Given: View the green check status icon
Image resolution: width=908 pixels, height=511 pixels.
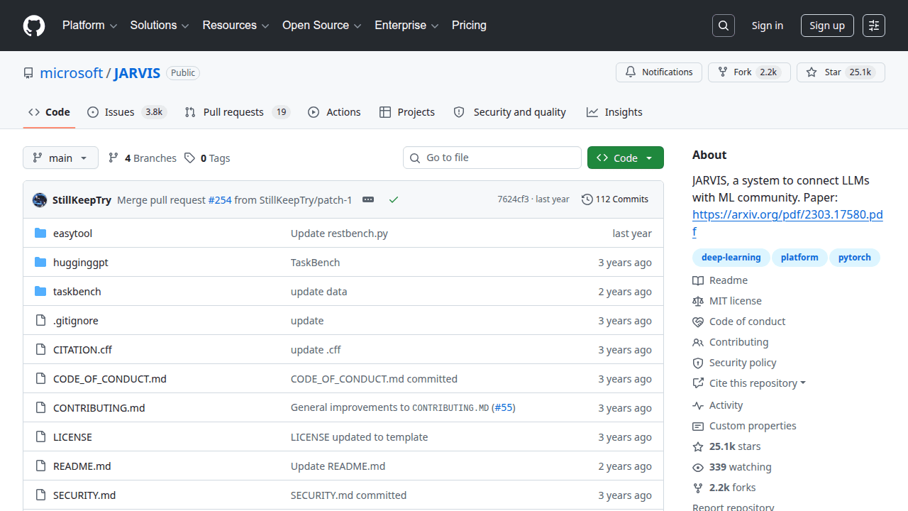Looking at the screenshot, I should coord(394,199).
